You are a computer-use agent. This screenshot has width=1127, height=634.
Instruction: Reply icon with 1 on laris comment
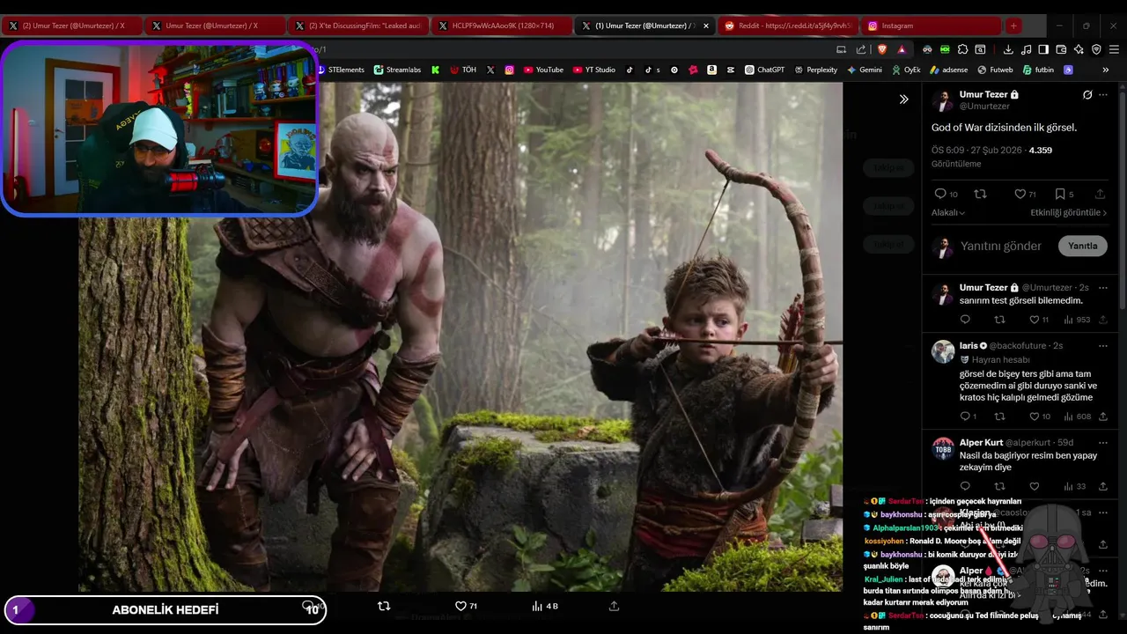coord(968,417)
